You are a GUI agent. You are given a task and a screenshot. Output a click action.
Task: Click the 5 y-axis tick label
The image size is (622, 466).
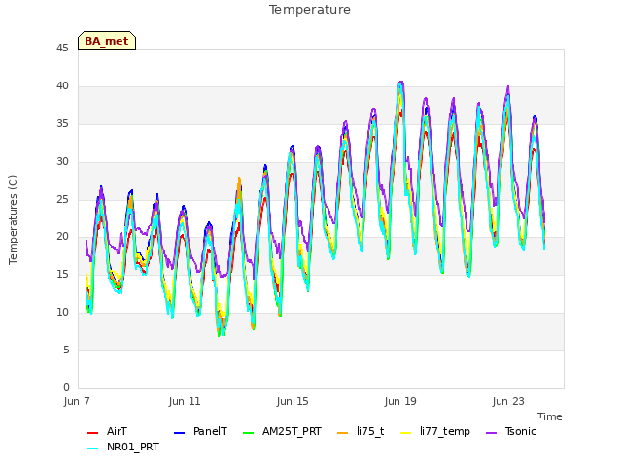point(66,349)
